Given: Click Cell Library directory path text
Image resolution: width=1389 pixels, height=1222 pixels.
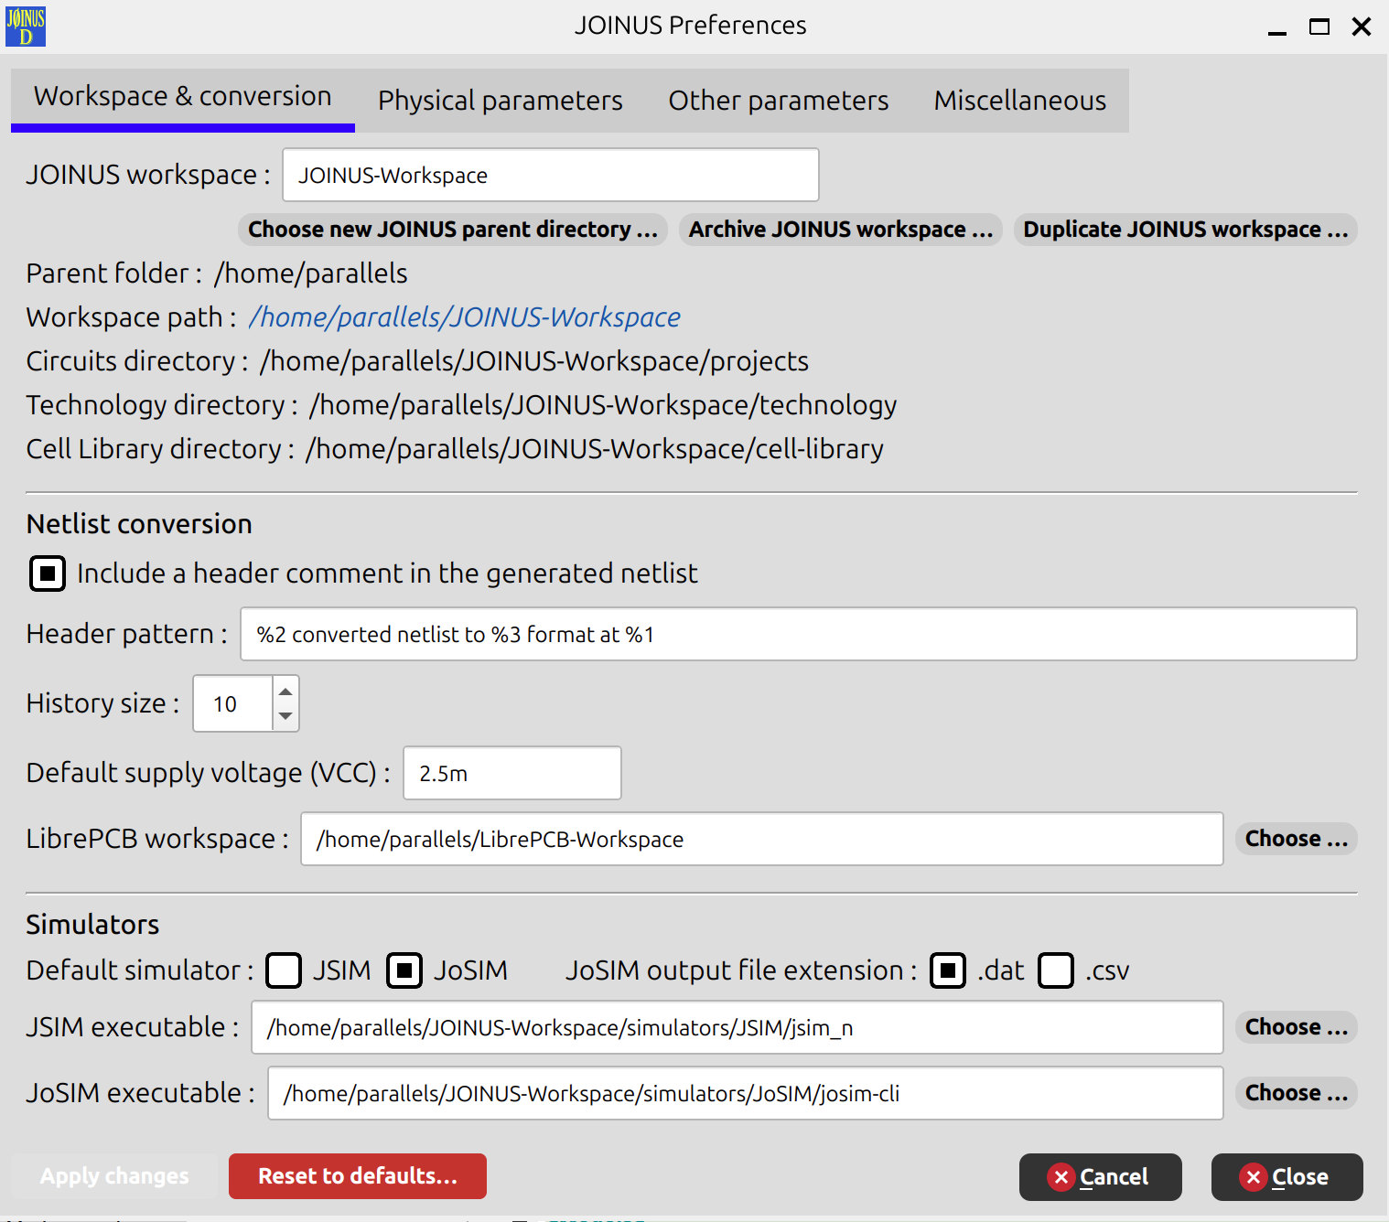Looking at the screenshot, I should [595, 449].
